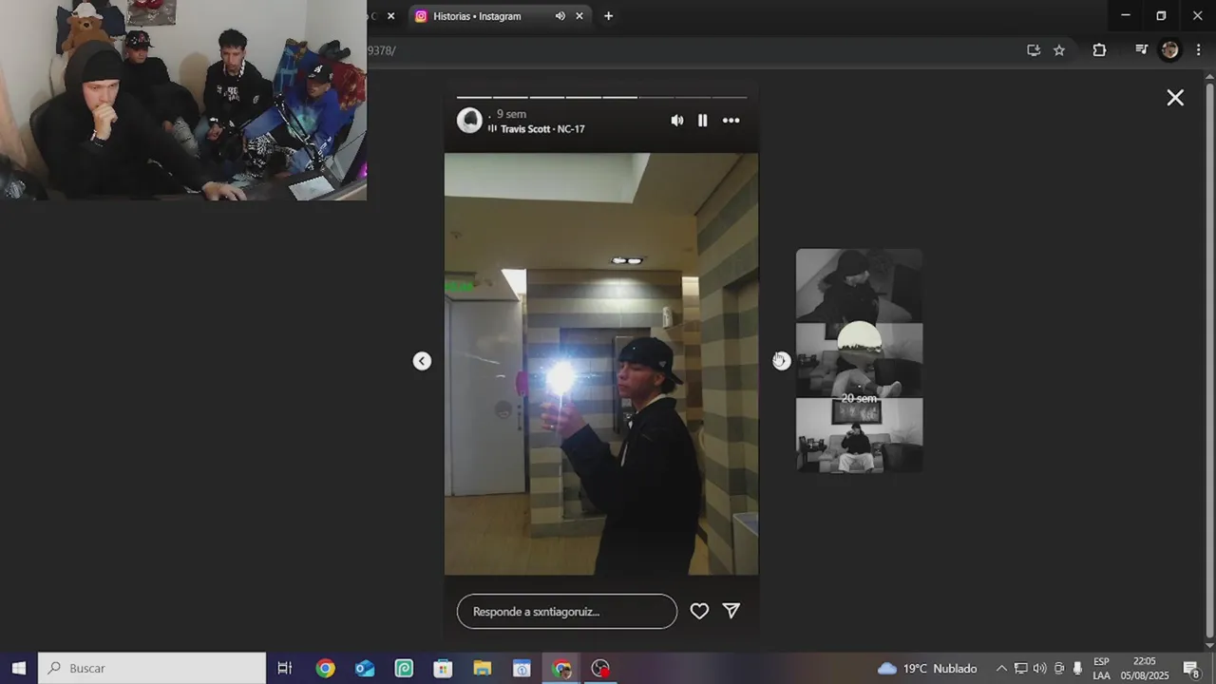
Task: Bookmark this page with the star icon
Action: click(1059, 50)
